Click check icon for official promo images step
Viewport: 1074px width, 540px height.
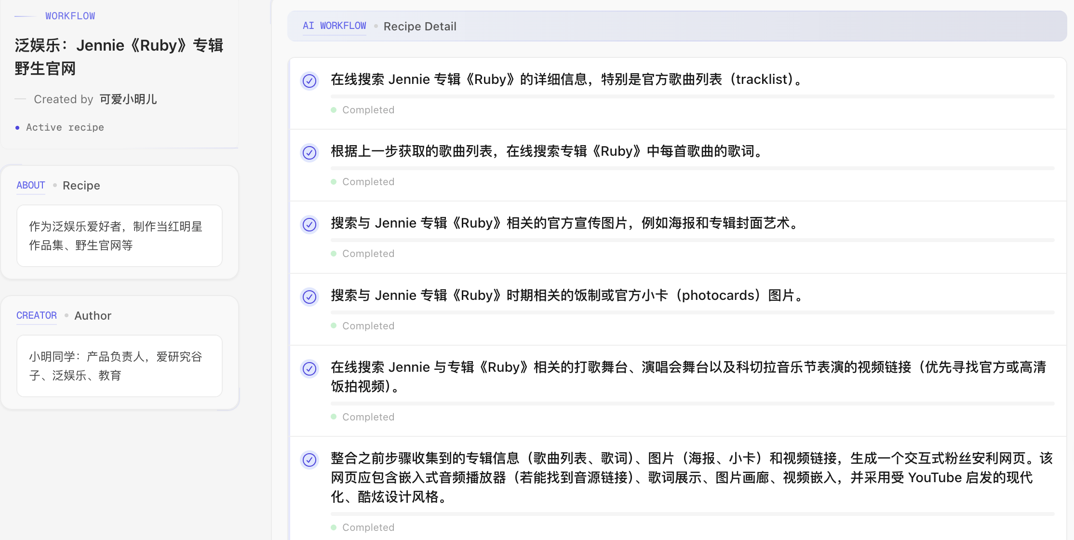[309, 225]
